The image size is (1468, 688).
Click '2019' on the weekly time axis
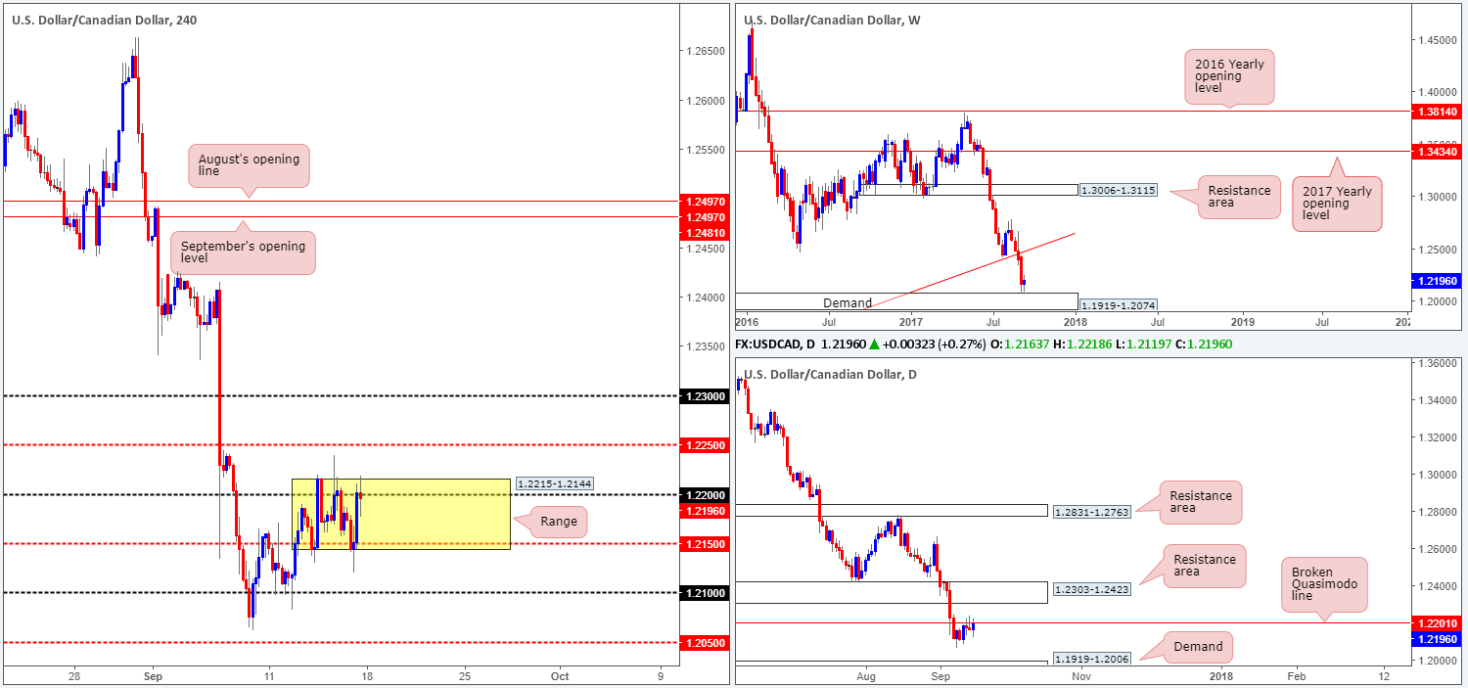pyautogui.click(x=1241, y=321)
